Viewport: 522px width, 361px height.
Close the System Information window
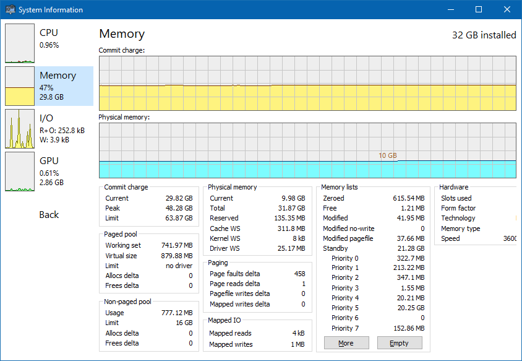pyautogui.click(x=507, y=9)
